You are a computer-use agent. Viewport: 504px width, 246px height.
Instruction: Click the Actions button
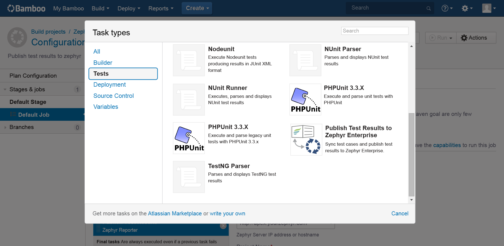pos(476,38)
